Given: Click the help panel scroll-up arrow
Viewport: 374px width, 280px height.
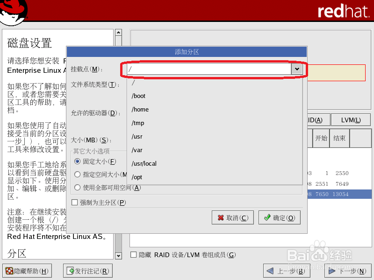Looking at the screenshot, I should [x=118, y=32].
